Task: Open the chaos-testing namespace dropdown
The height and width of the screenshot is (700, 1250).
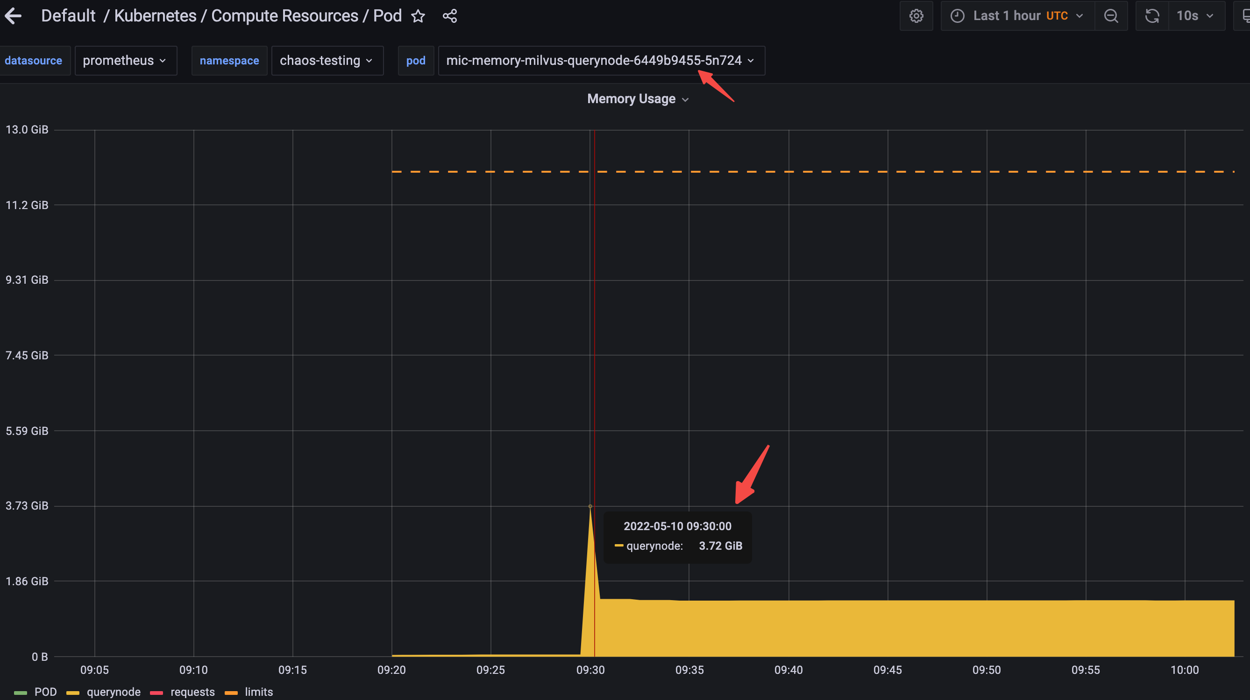Action: 327,61
